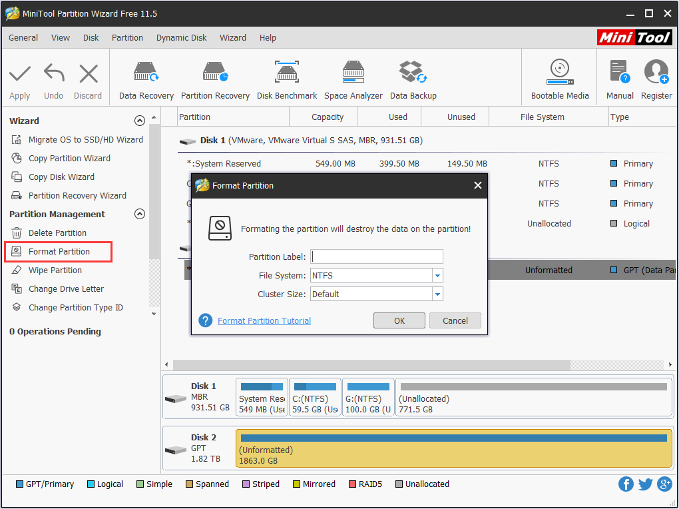Select the C:(NTFS) block in disk map
This screenshot has width=679, height=509.
[x=315, y=397]
